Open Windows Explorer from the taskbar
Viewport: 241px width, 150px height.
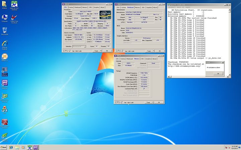(17, 147)
